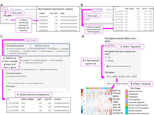This screenshot has height=115, width=154.
Task: Click metaplasia legend color swatch
Action: (x=127, y=97)
